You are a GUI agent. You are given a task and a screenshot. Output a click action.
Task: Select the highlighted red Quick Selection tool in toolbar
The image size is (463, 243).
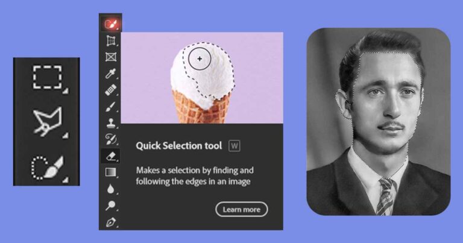(111, 24)
